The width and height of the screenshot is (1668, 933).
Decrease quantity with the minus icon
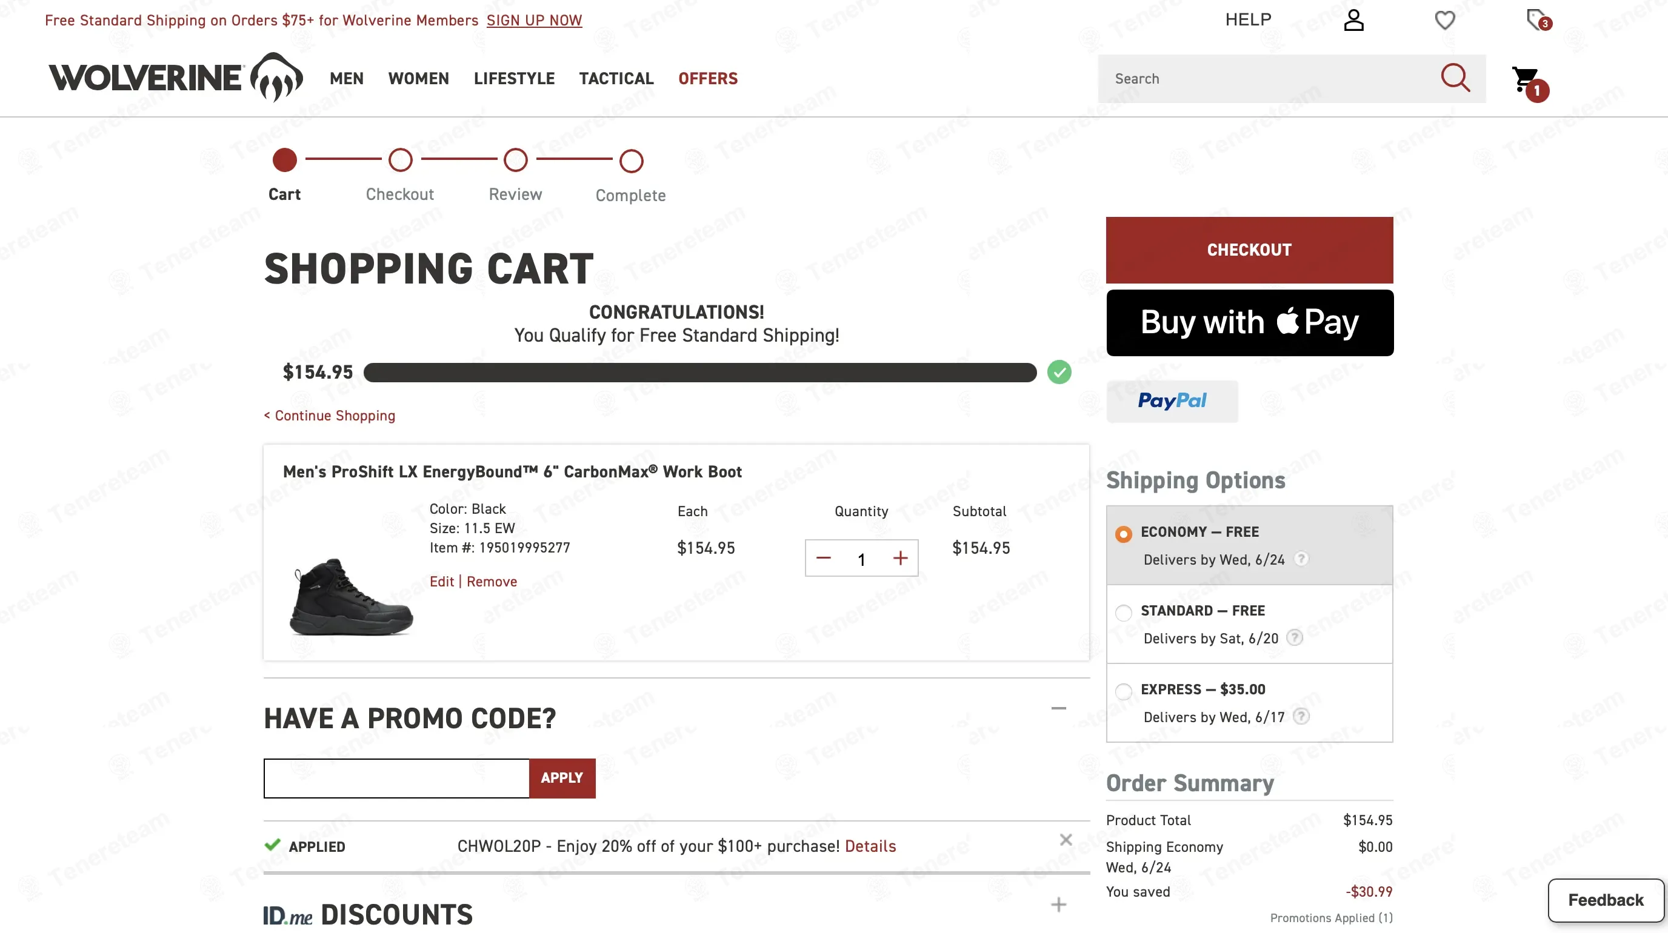pos(823,558)
